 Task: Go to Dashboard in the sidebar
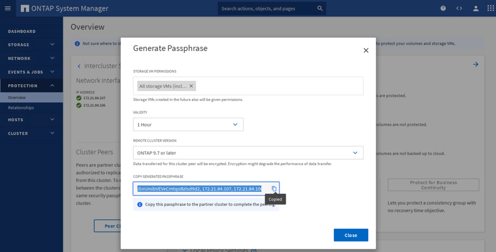point(22,31)
